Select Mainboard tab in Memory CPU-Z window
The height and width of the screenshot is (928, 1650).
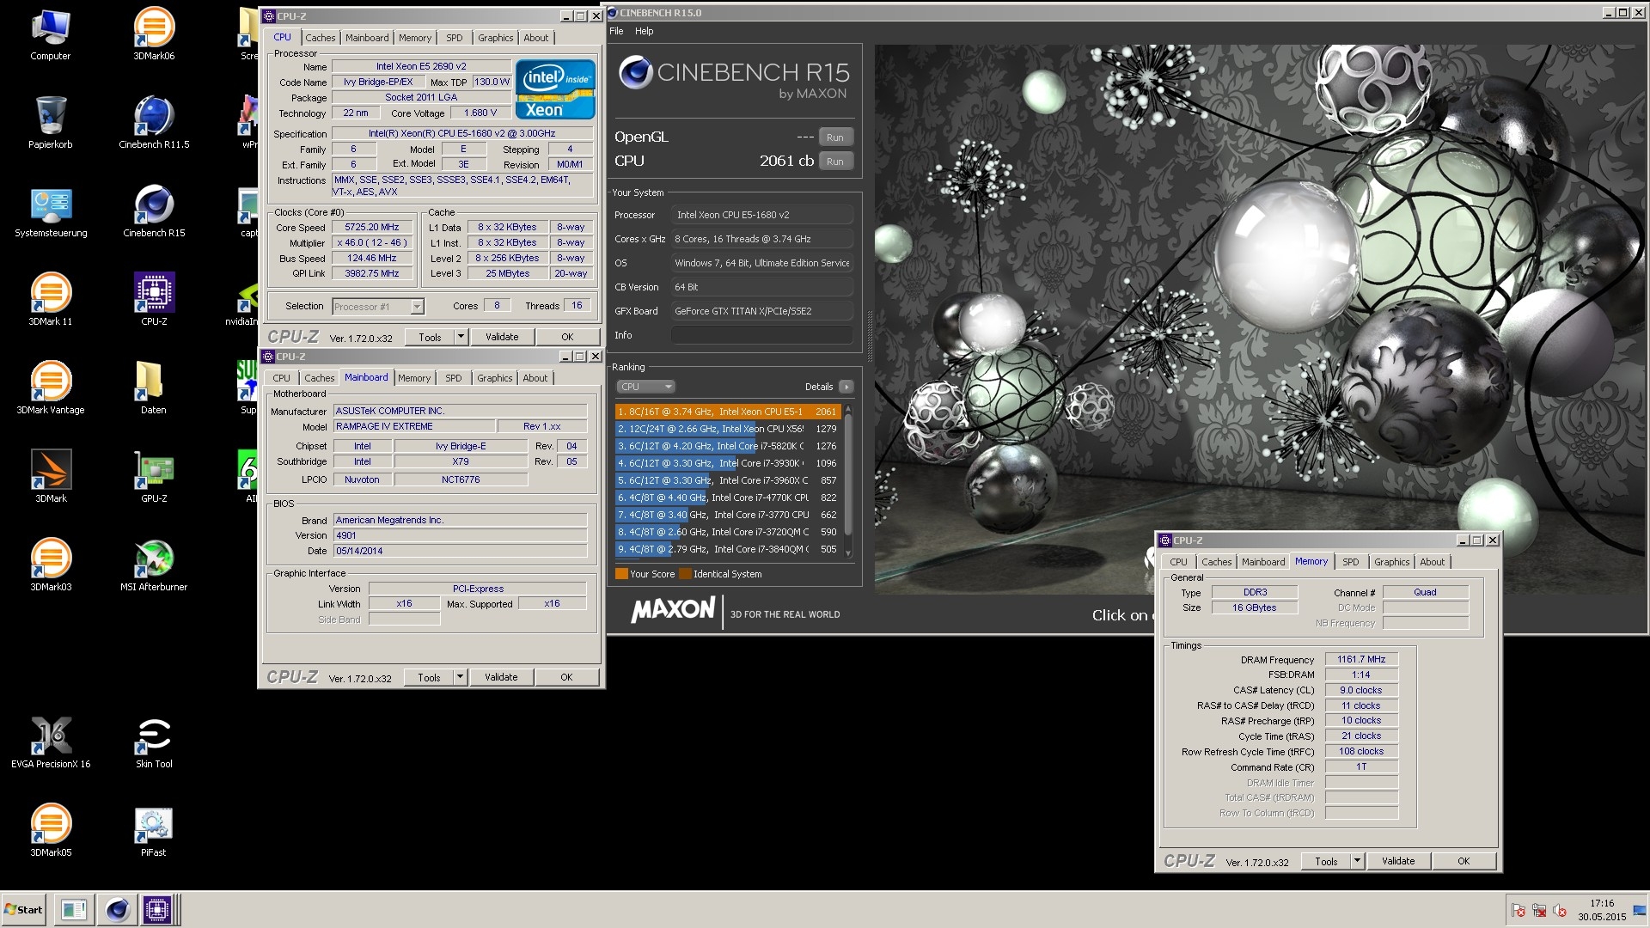click(x=1263, y=562)
